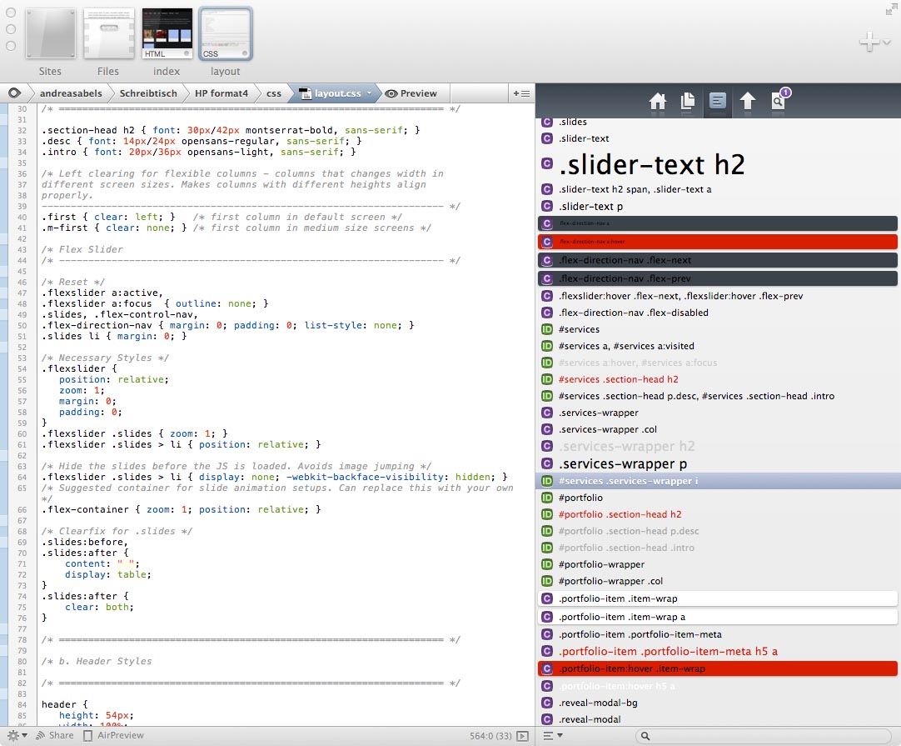Open the Files icon in sidebar toolbar

pyautogui.click(x=688, y=102)
